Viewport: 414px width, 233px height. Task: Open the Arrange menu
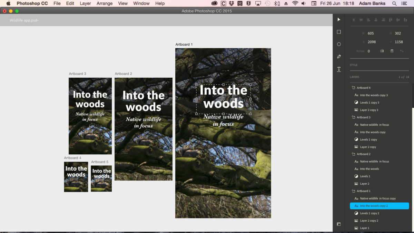click(104, 3)
